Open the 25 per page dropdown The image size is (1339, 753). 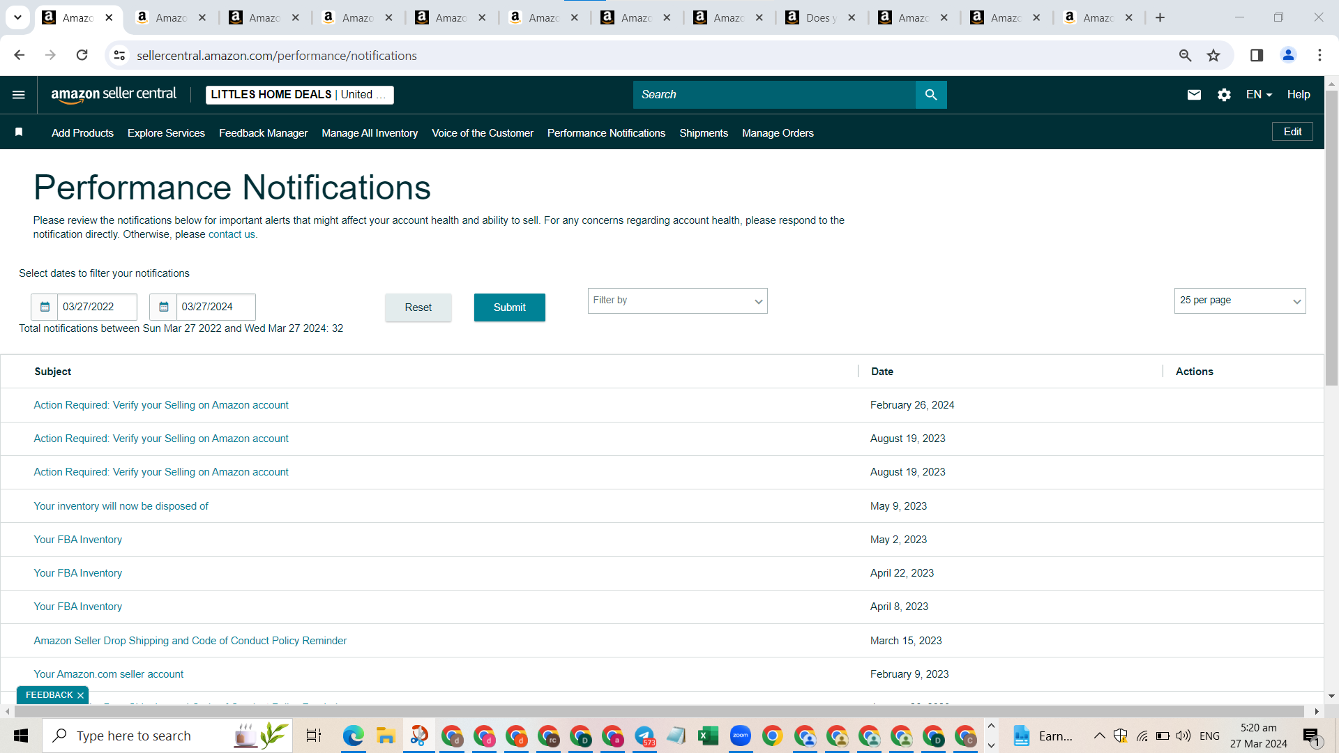[1239, 301]
